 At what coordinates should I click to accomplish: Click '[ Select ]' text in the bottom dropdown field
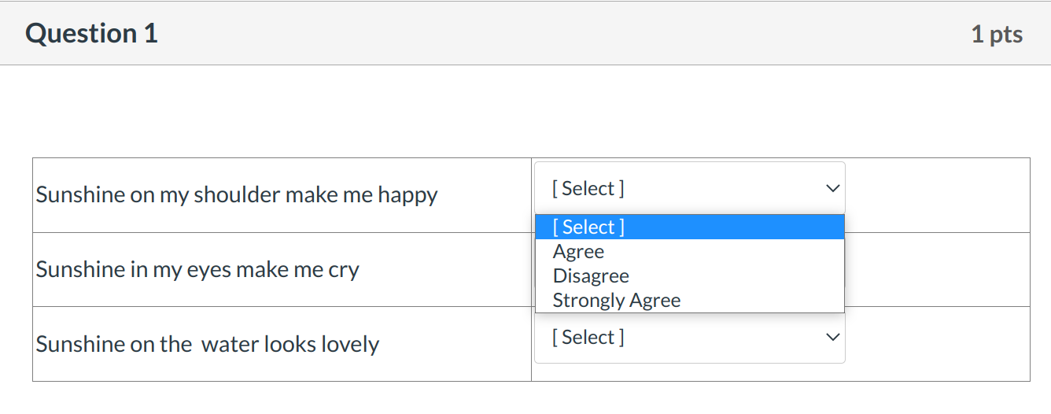[x=588, y=338]
